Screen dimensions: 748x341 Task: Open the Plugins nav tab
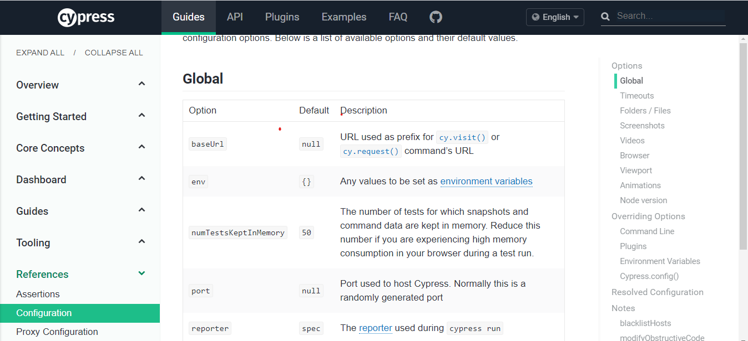(282, 17)
